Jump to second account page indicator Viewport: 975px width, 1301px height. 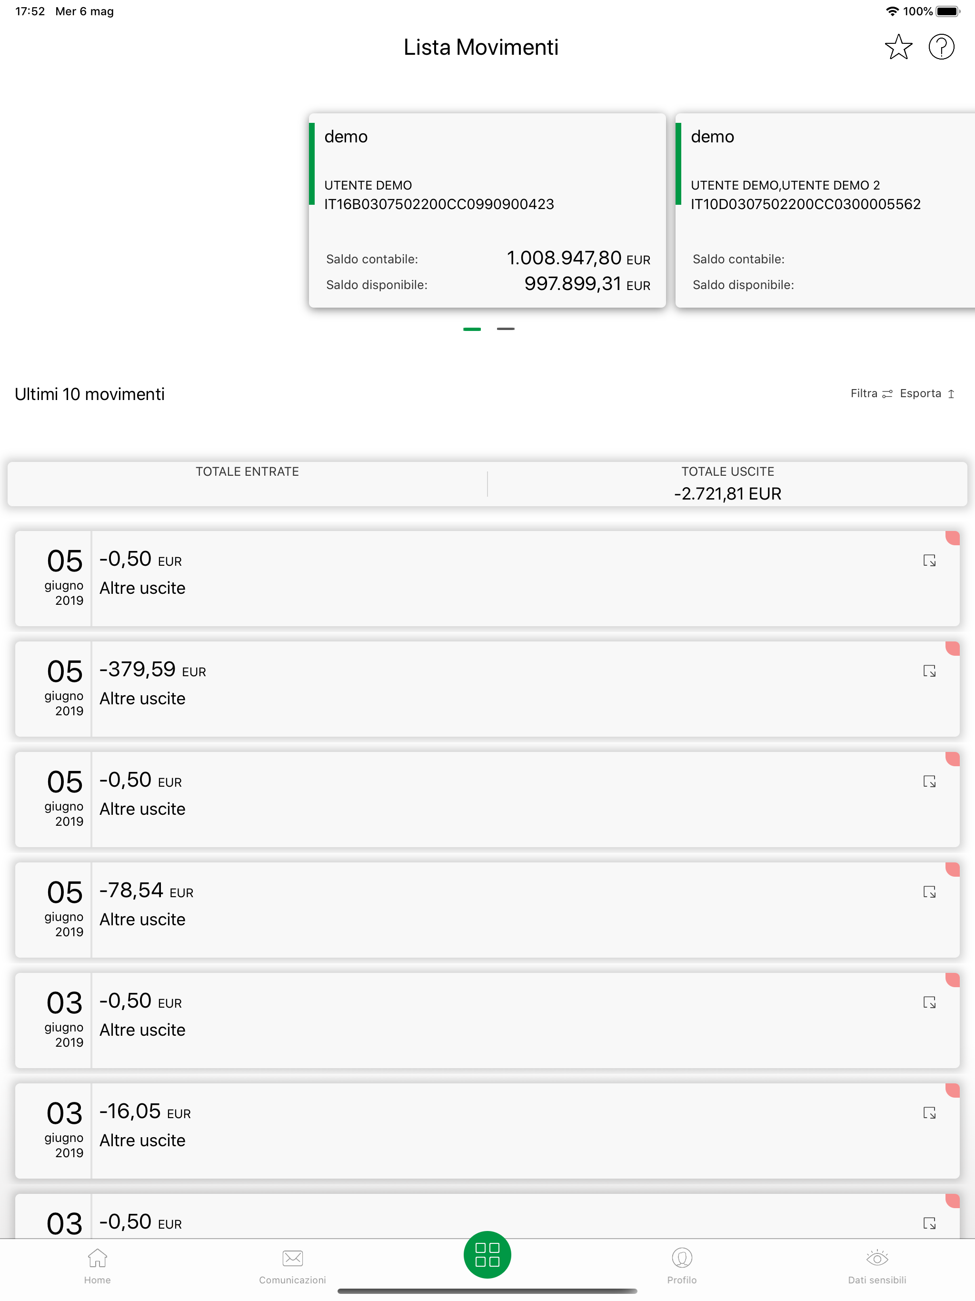click(505, 329)
